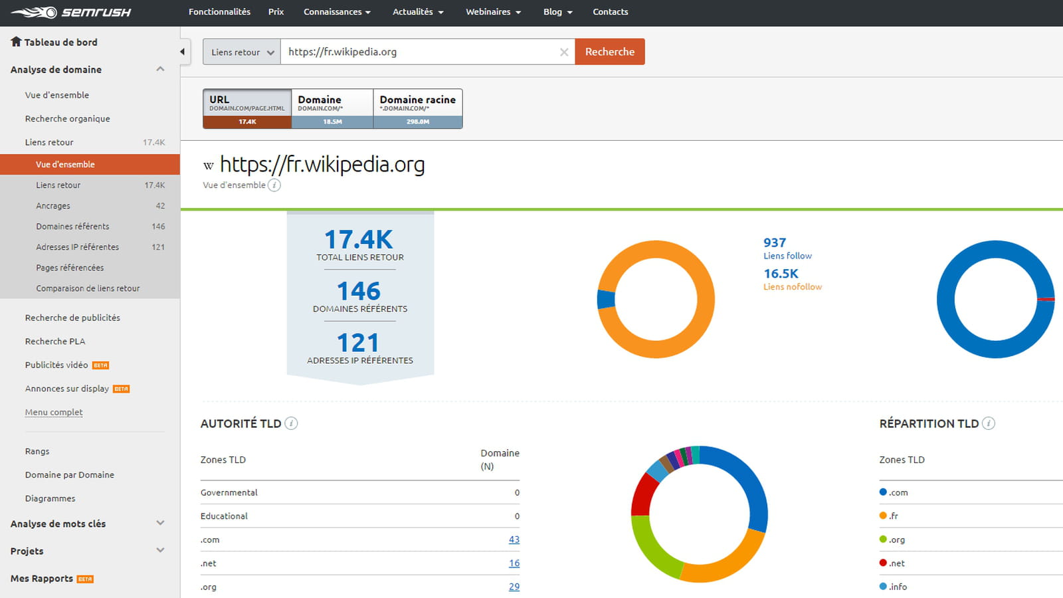Image resolution: width=1063 pixels, height=598 pixels.
Task: Switch to the Domaine racine tab
Action: (x=418, y=108)
